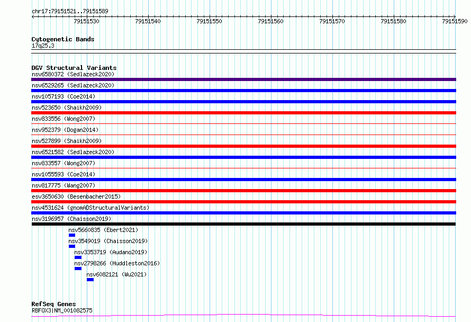The height and width of the screenshot is (322, 471).
Task: Open esv3650630 (Besenbacher2015) variant label
Action: 76,196
